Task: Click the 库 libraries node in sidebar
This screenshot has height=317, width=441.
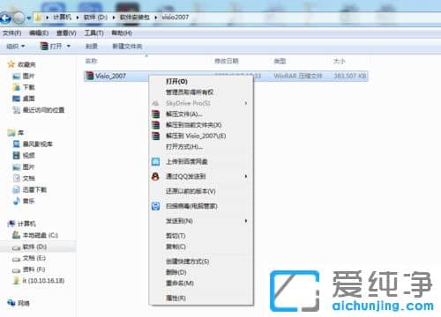Action: coord(16,133)
